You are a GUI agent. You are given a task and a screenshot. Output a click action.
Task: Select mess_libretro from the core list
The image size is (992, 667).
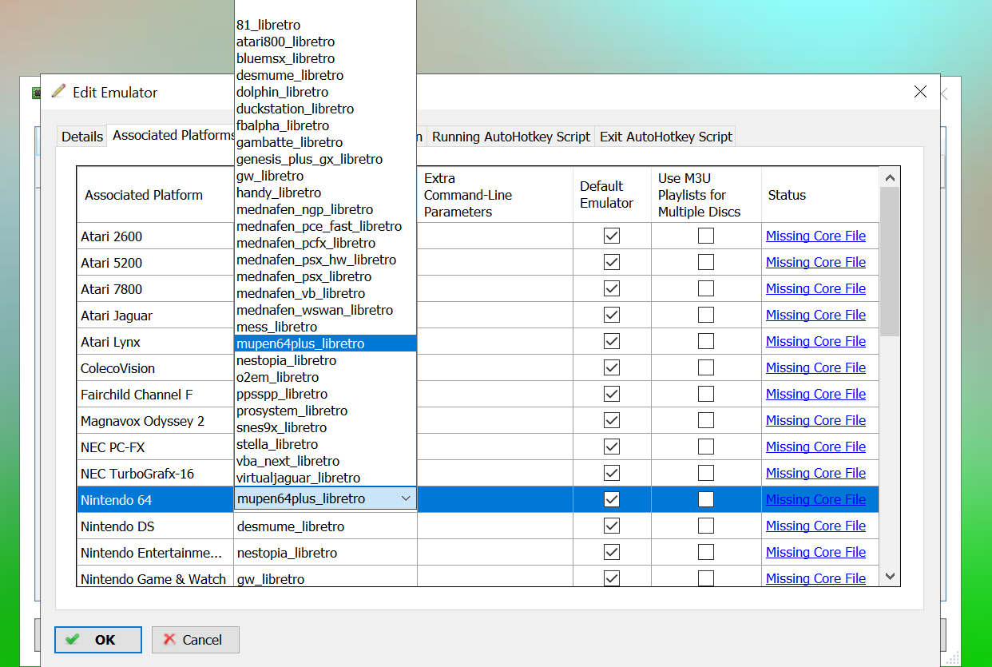325,327
